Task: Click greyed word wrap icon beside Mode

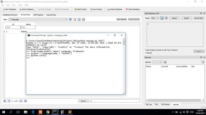Action: [166, 18]
